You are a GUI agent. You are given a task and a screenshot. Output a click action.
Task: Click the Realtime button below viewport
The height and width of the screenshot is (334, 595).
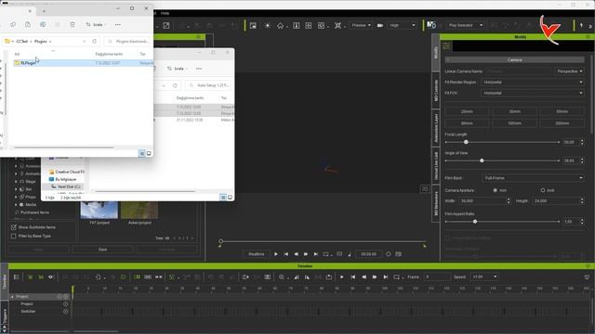[257, 254]
